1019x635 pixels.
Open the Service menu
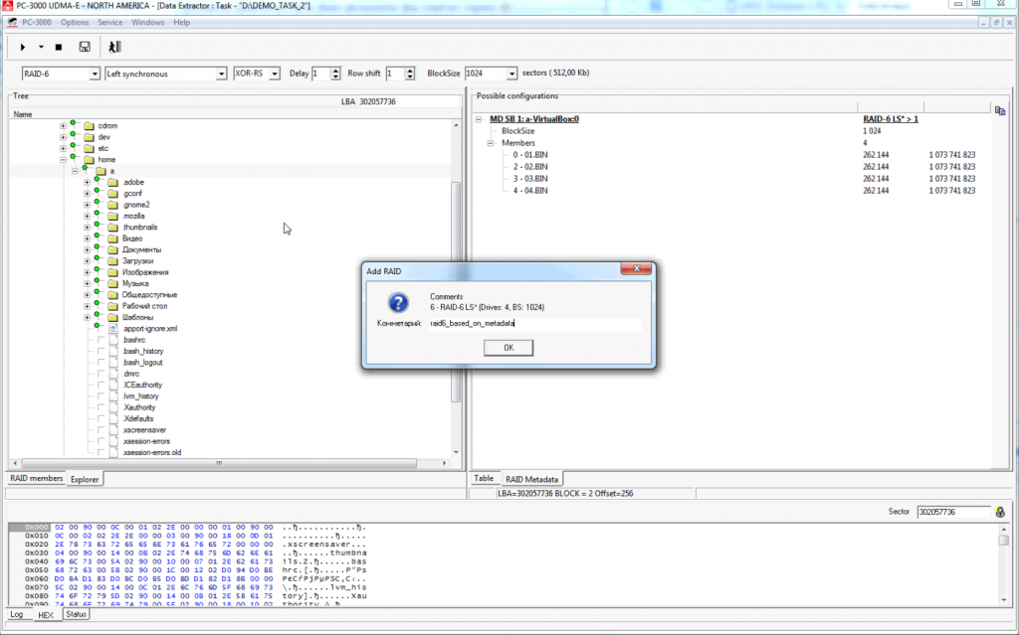[x=109, y=22]
